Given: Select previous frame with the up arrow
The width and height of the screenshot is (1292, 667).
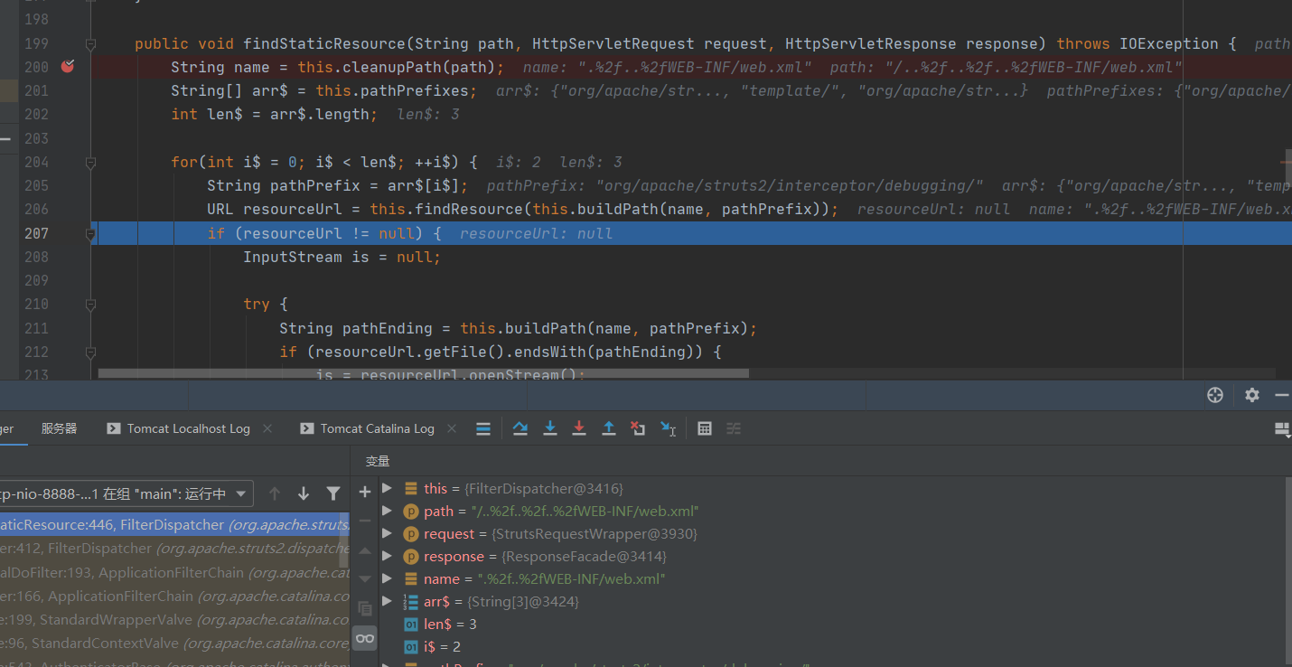Looking at the screenshot, I should [x=275, y=493].
